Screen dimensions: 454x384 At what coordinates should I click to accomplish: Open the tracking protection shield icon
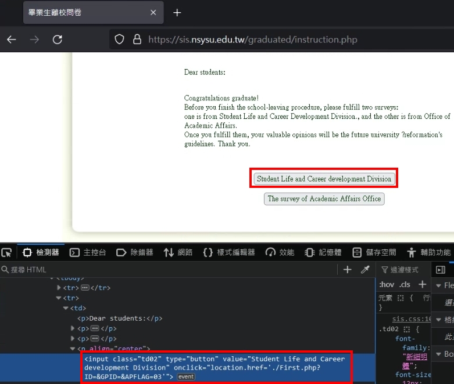pos(119,39)
